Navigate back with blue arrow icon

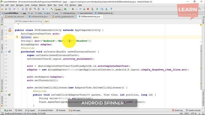tap(43, 9)
